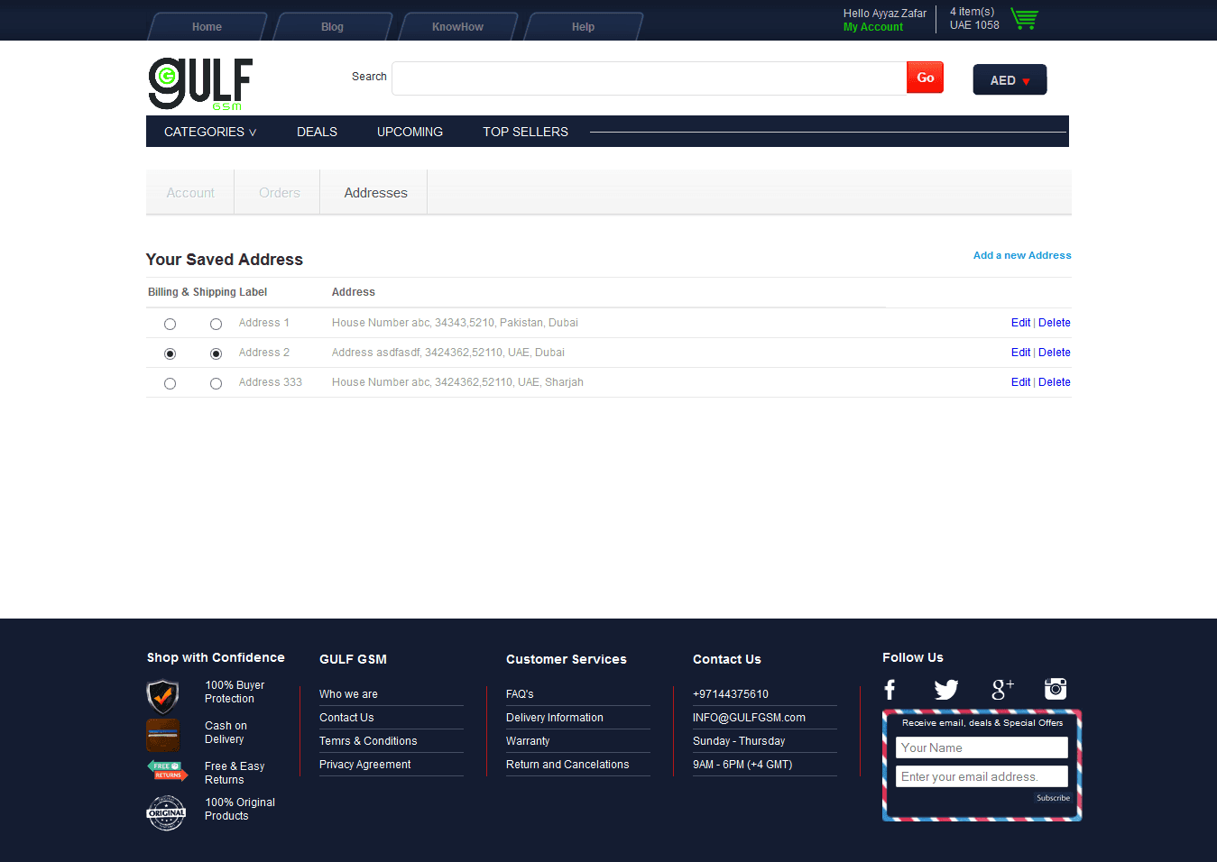
Task: Edit Address 1
Action: pos(1020,323)
